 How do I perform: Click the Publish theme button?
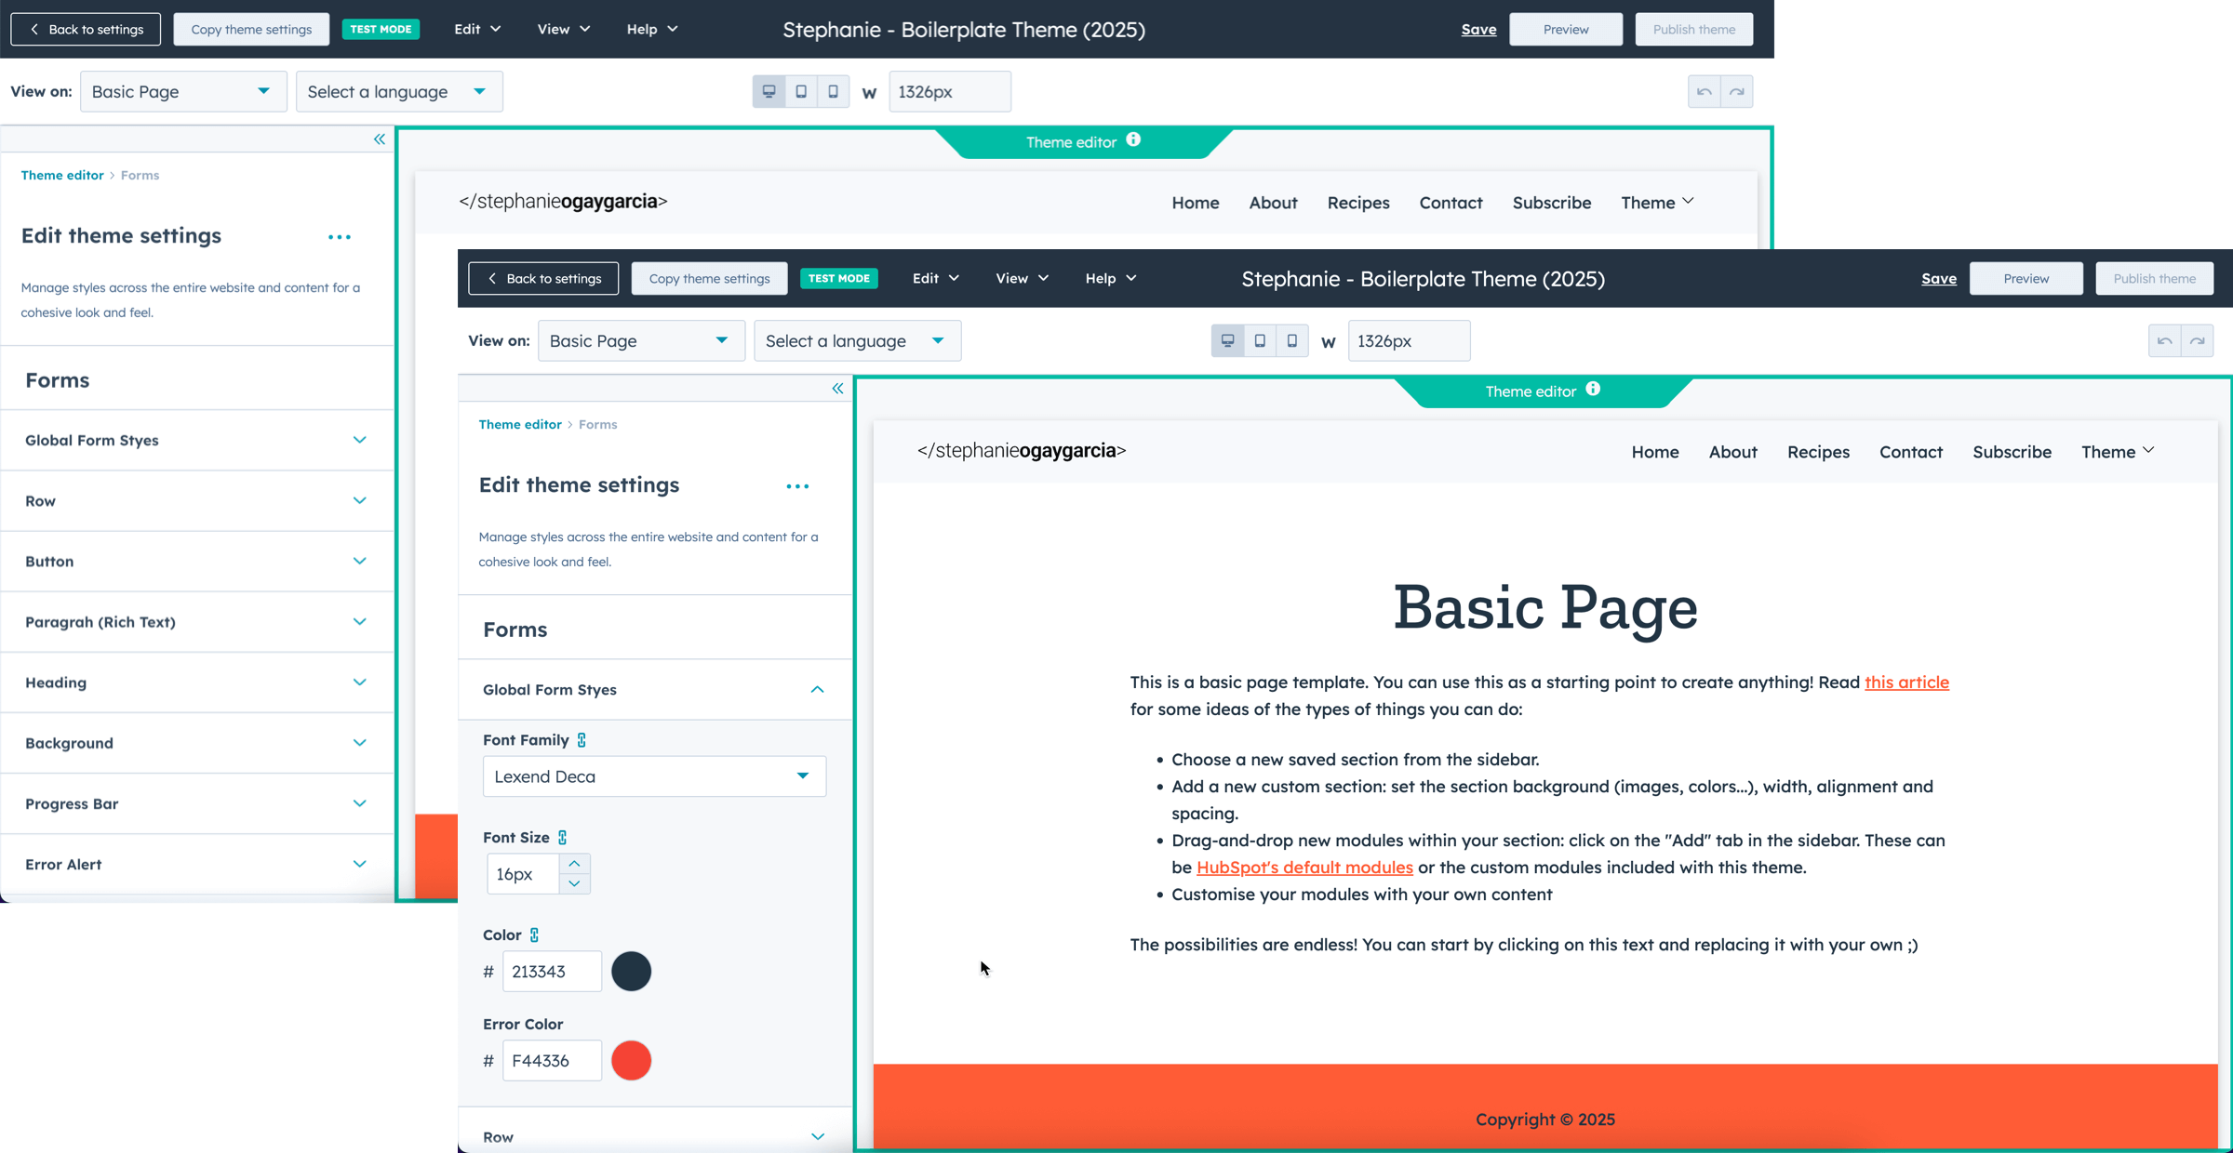pos(2154,278)
